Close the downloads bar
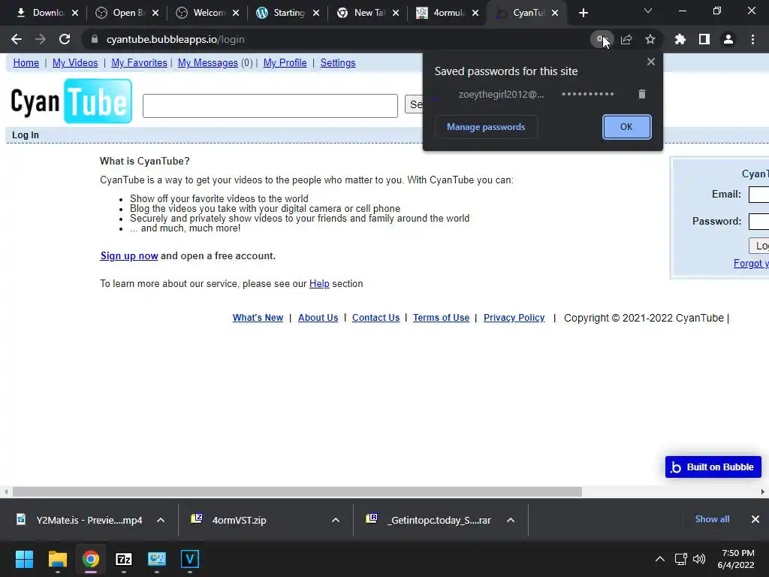 755,519
